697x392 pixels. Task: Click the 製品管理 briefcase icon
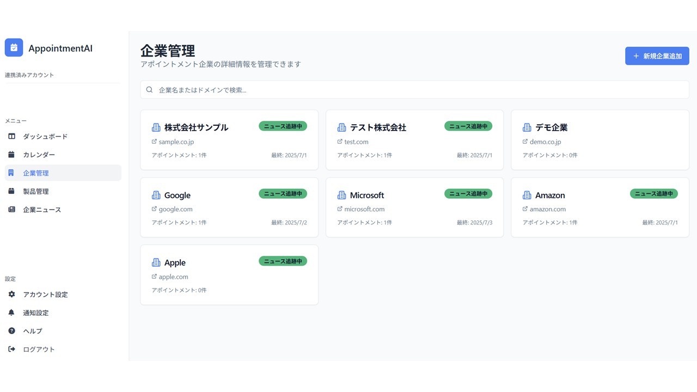[x=11, y=191]
